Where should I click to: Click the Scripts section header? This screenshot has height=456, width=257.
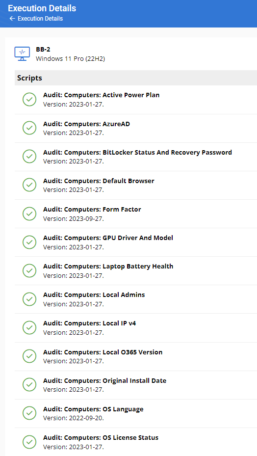click(136, 78)
